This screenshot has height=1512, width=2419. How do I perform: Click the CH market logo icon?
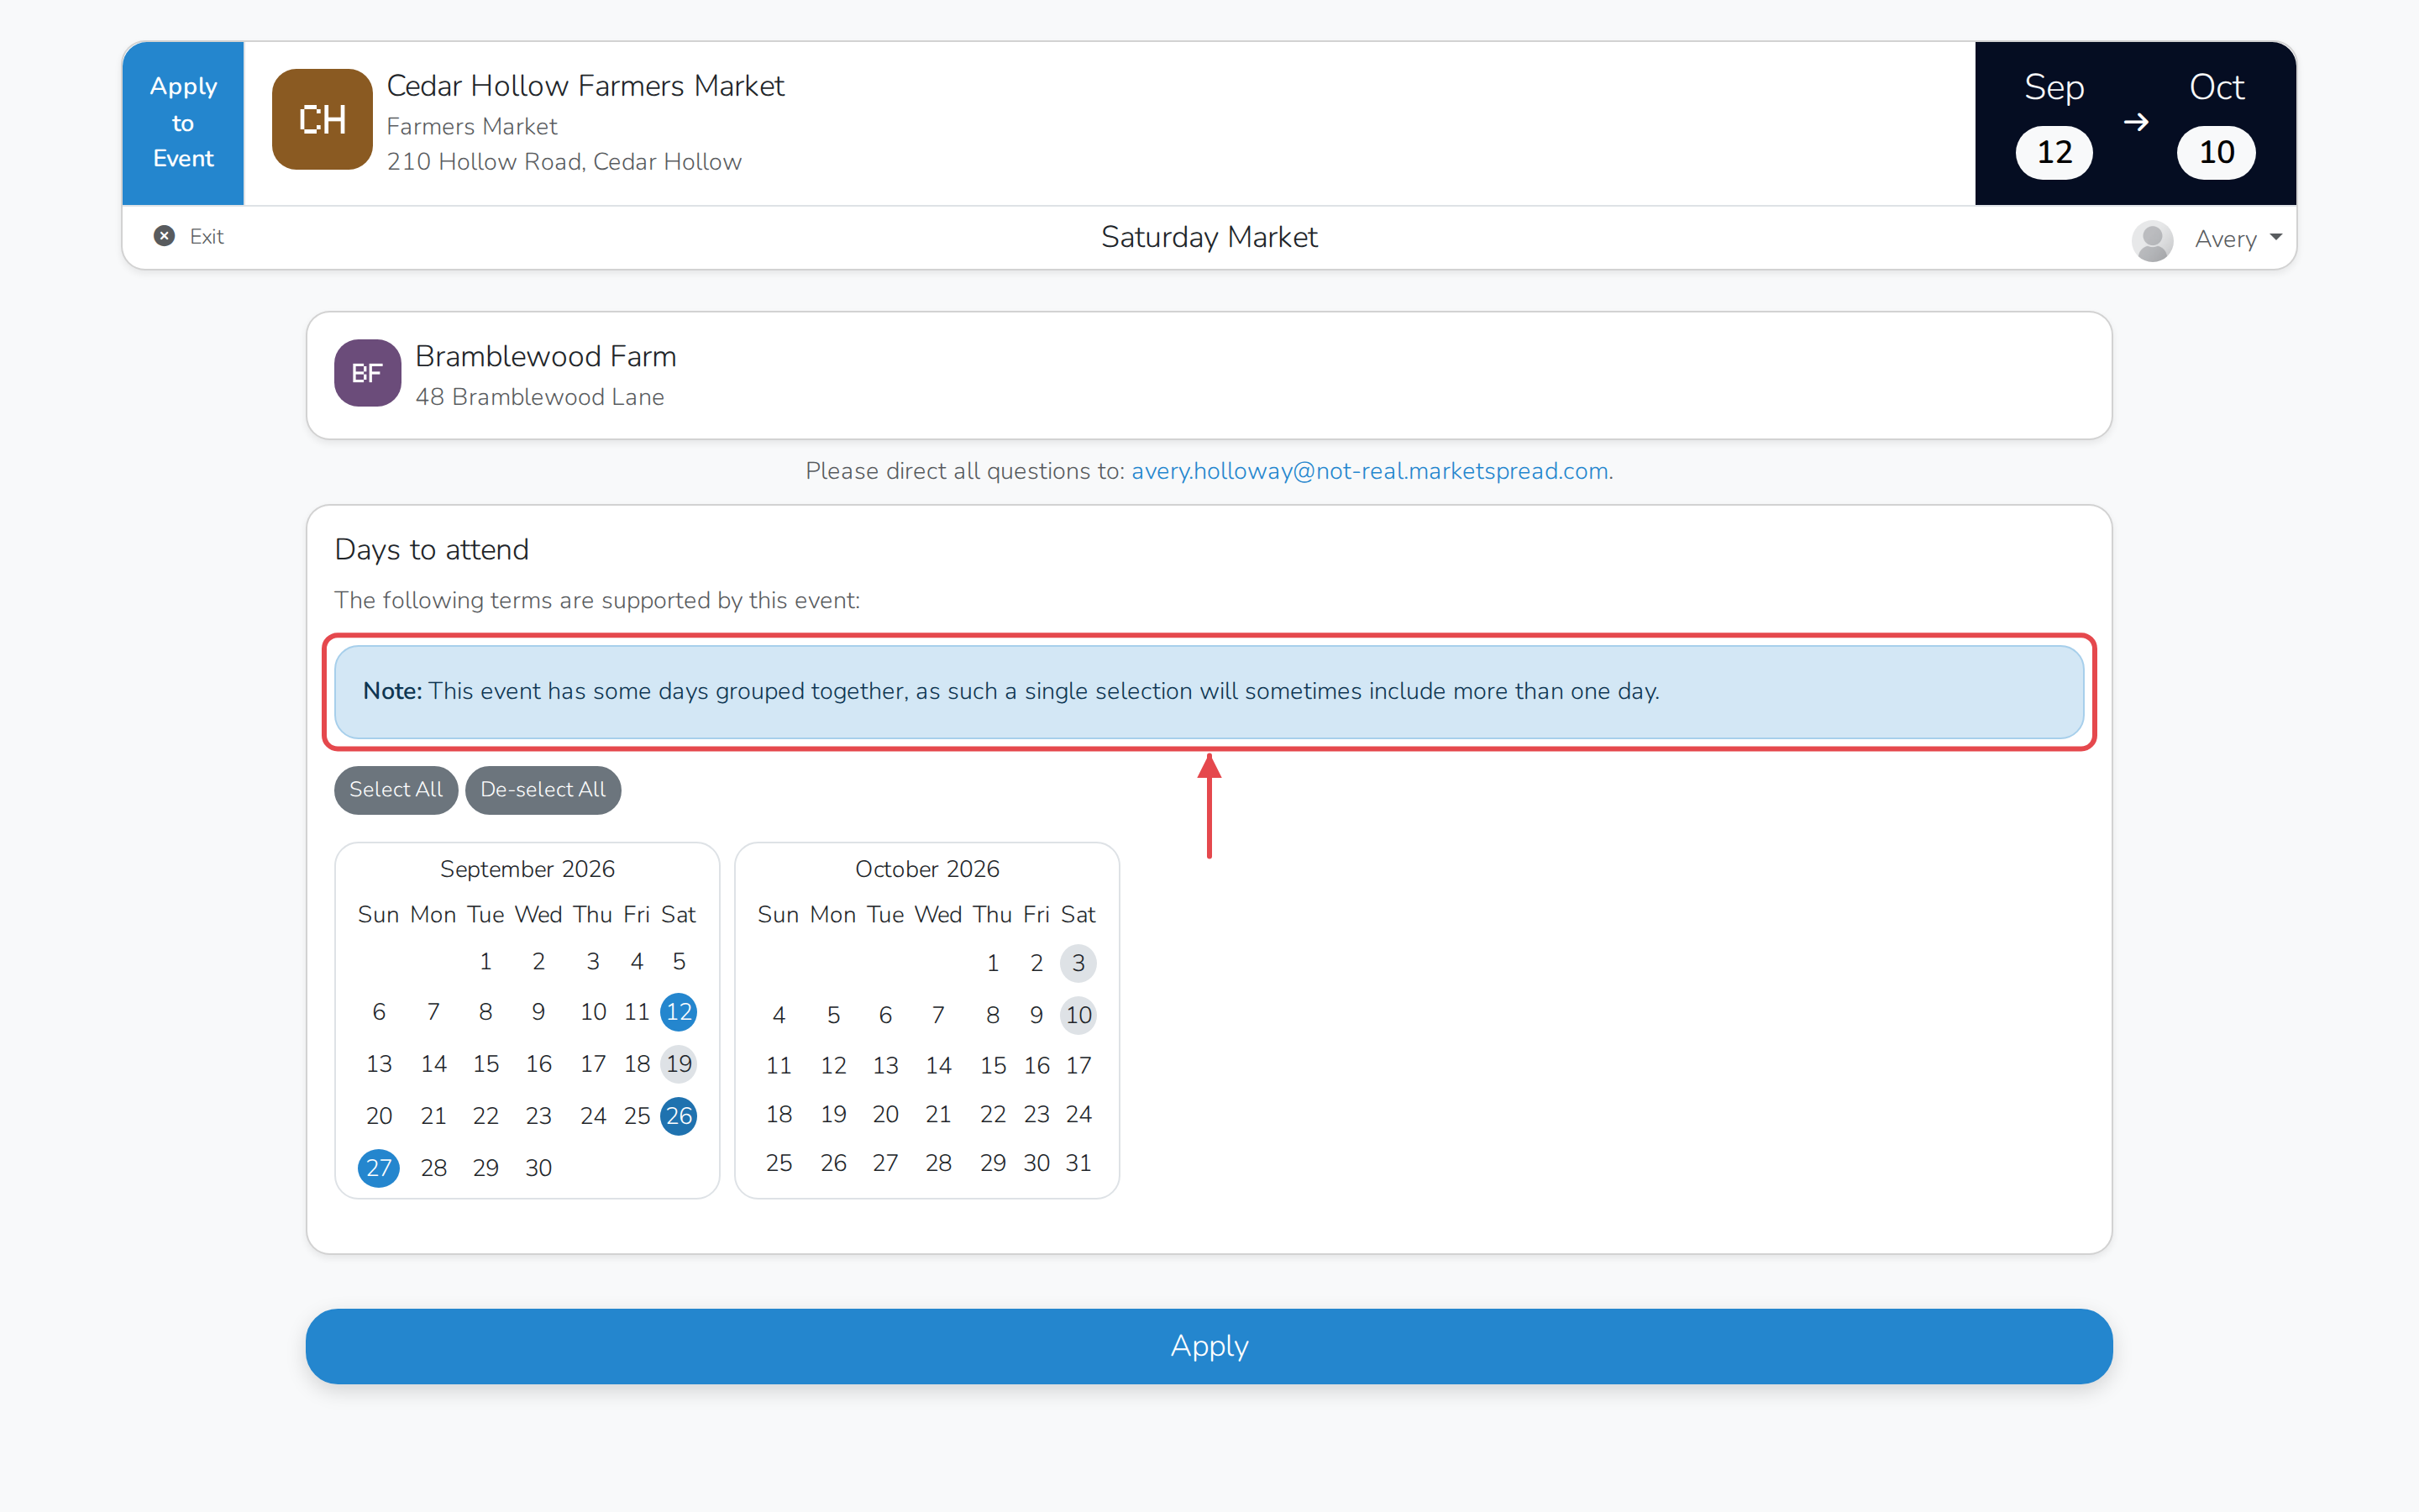pyautogui.click(x=322, y=119)
